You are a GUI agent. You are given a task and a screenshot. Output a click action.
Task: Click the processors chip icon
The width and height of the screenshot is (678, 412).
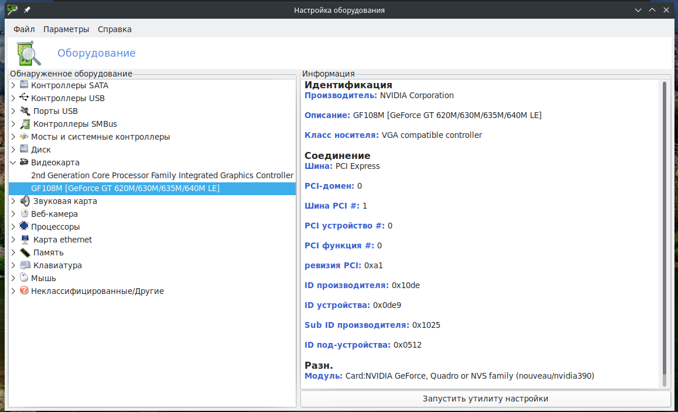pos(24,227)
